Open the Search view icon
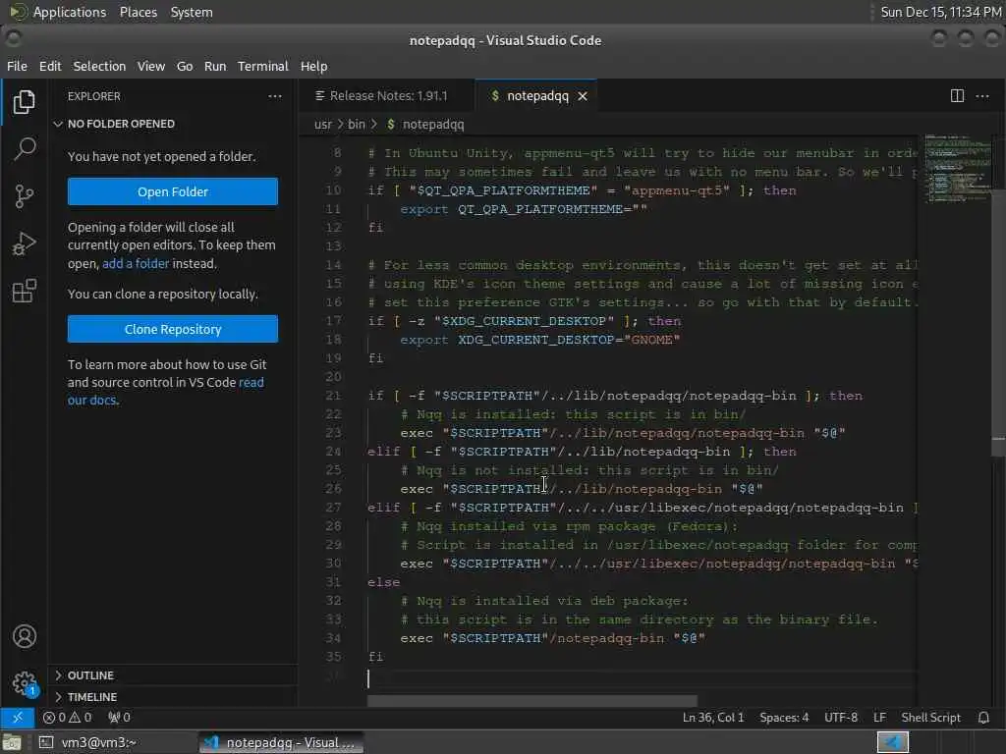 tap(24, 149)
